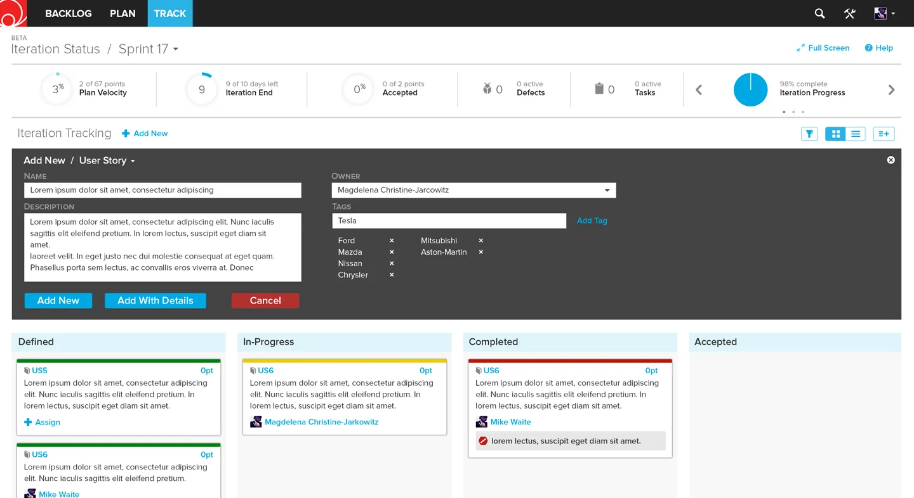
Task: Click the Iteration End 9 days gauge
Action: pos(202,89)
